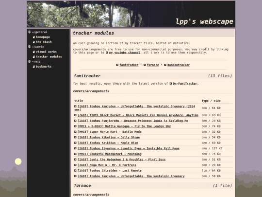Click download icon for Final Boss
The image size is (262, 197).
pos(75,160)
